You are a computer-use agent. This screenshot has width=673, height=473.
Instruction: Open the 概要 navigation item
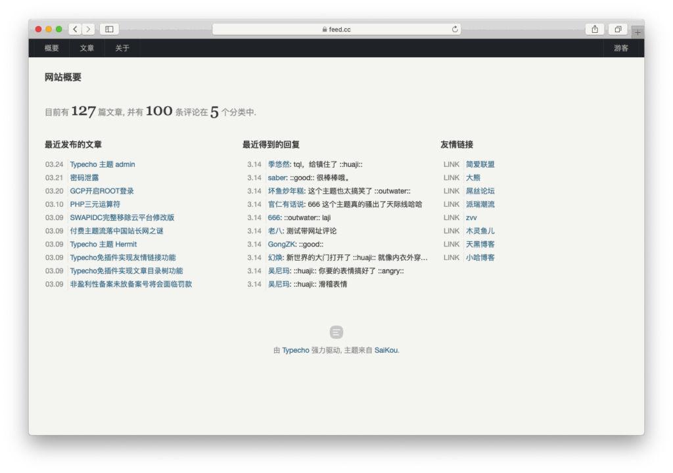coord(51,47)
